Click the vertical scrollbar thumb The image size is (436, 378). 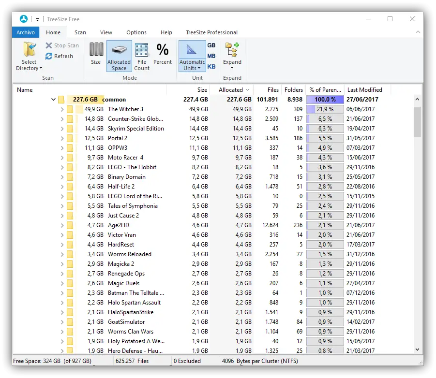point(417,122)
